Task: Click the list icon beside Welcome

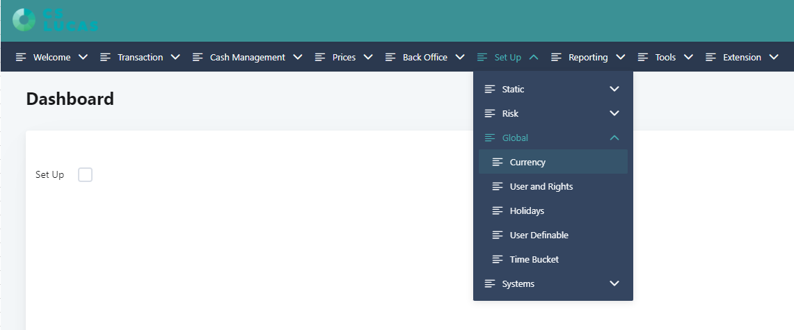Action: click(x=22, y=58)
